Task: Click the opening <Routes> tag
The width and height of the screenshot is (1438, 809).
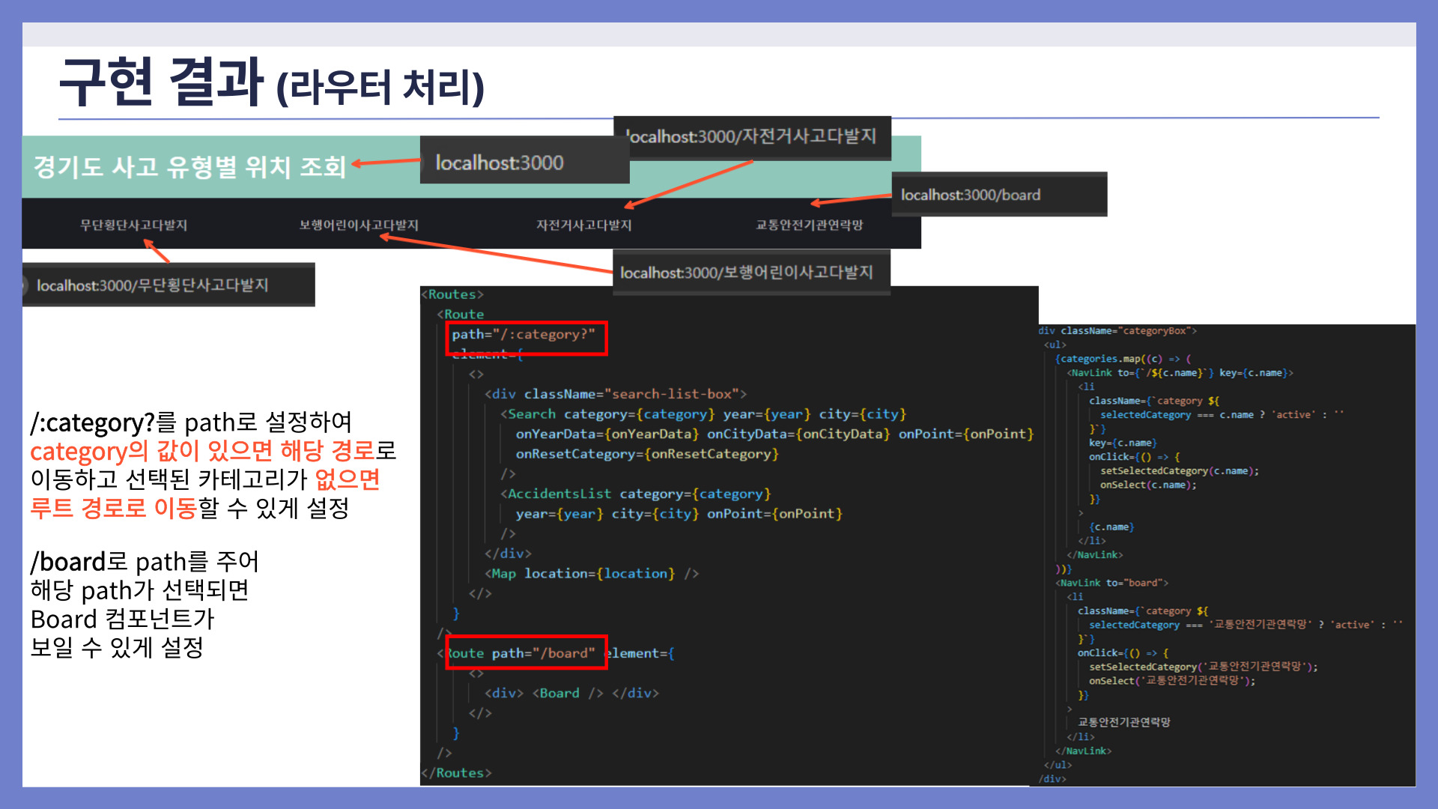Action: [x=452, y=294]
